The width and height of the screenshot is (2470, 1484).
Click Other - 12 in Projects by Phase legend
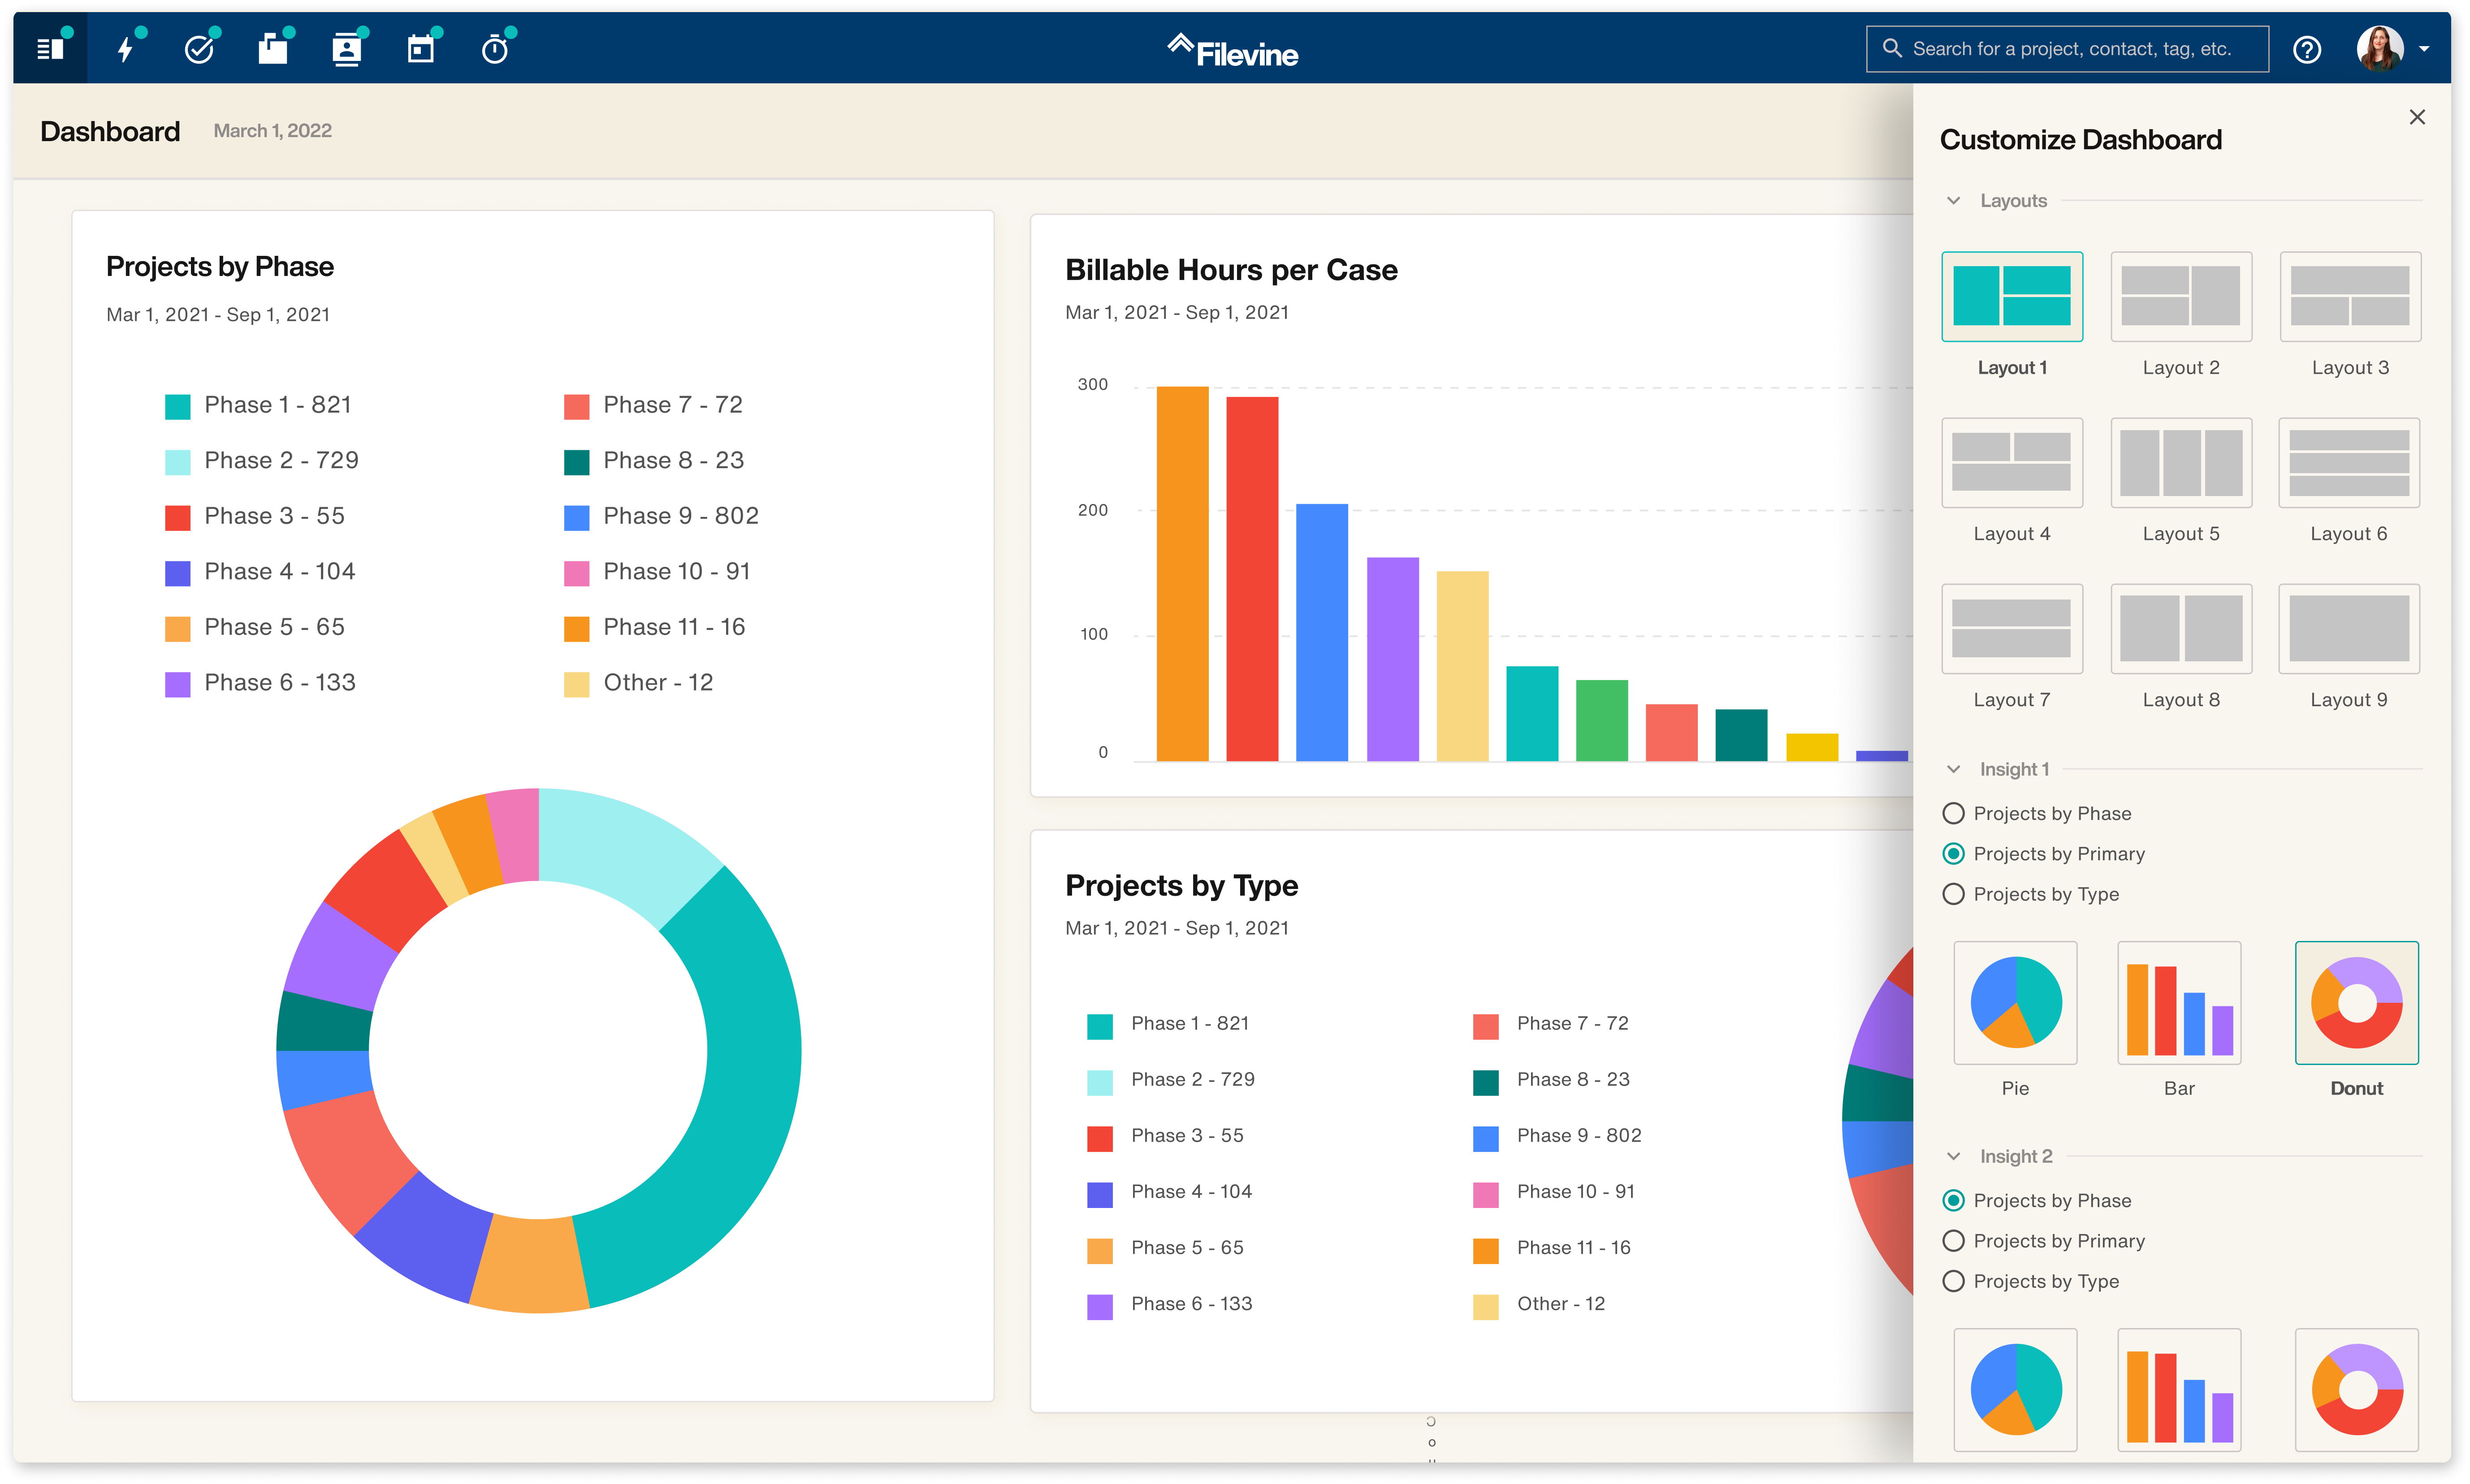(657, 683)
